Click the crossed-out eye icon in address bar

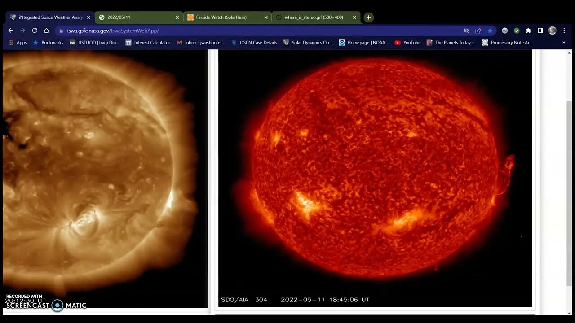coord(466,31)
